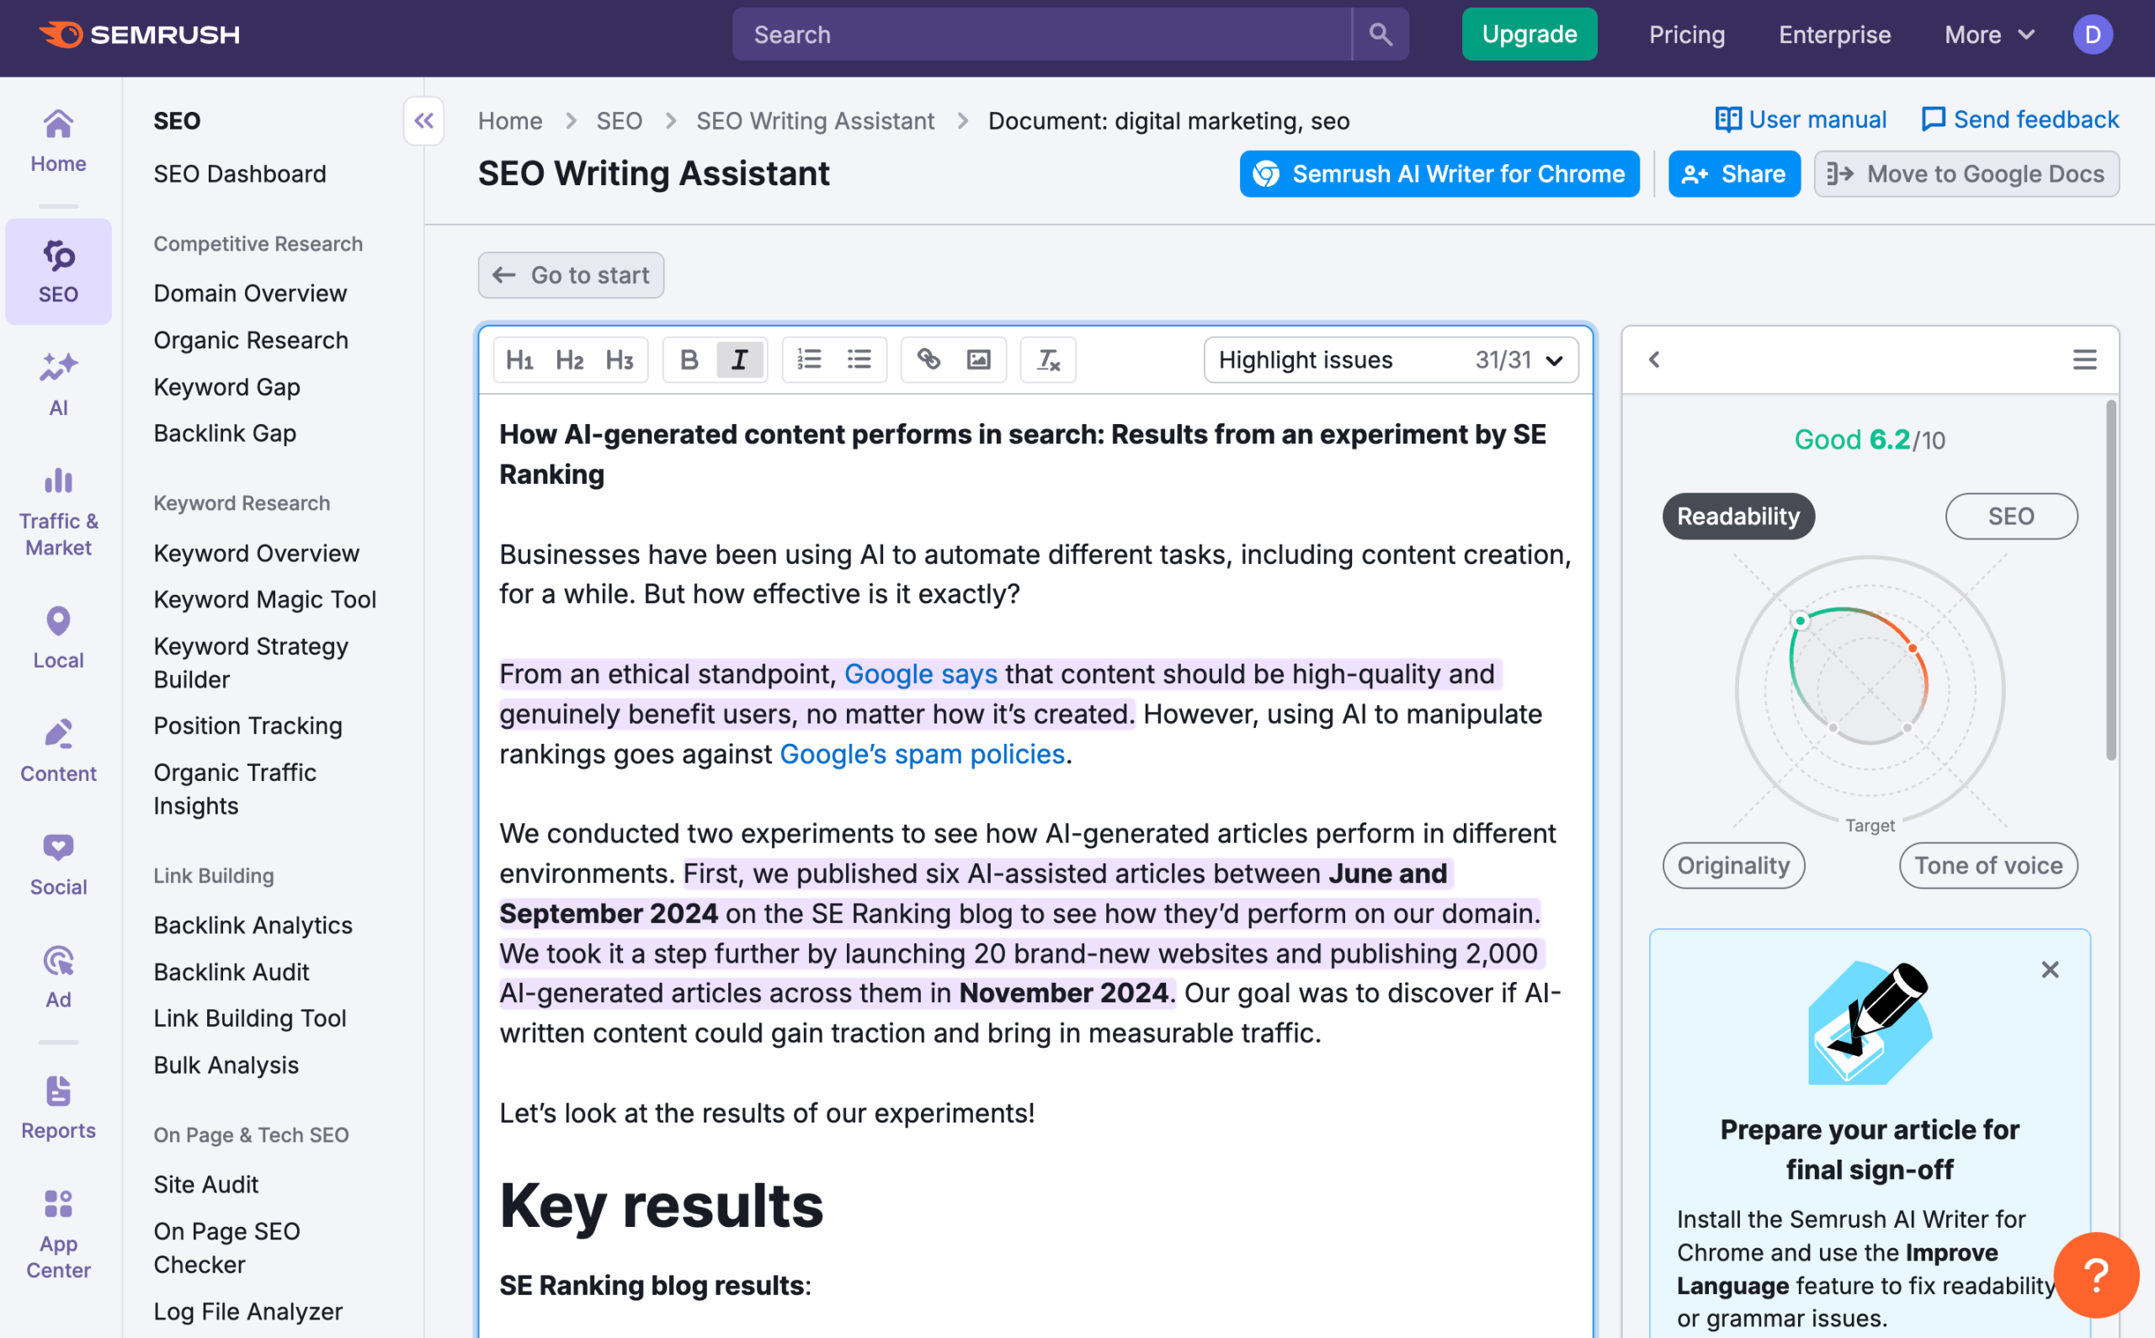Collapse the SEO side menu panel
Image resolution: width=2155 pixels, height=1338 pixels.
[x=424, y=120]
